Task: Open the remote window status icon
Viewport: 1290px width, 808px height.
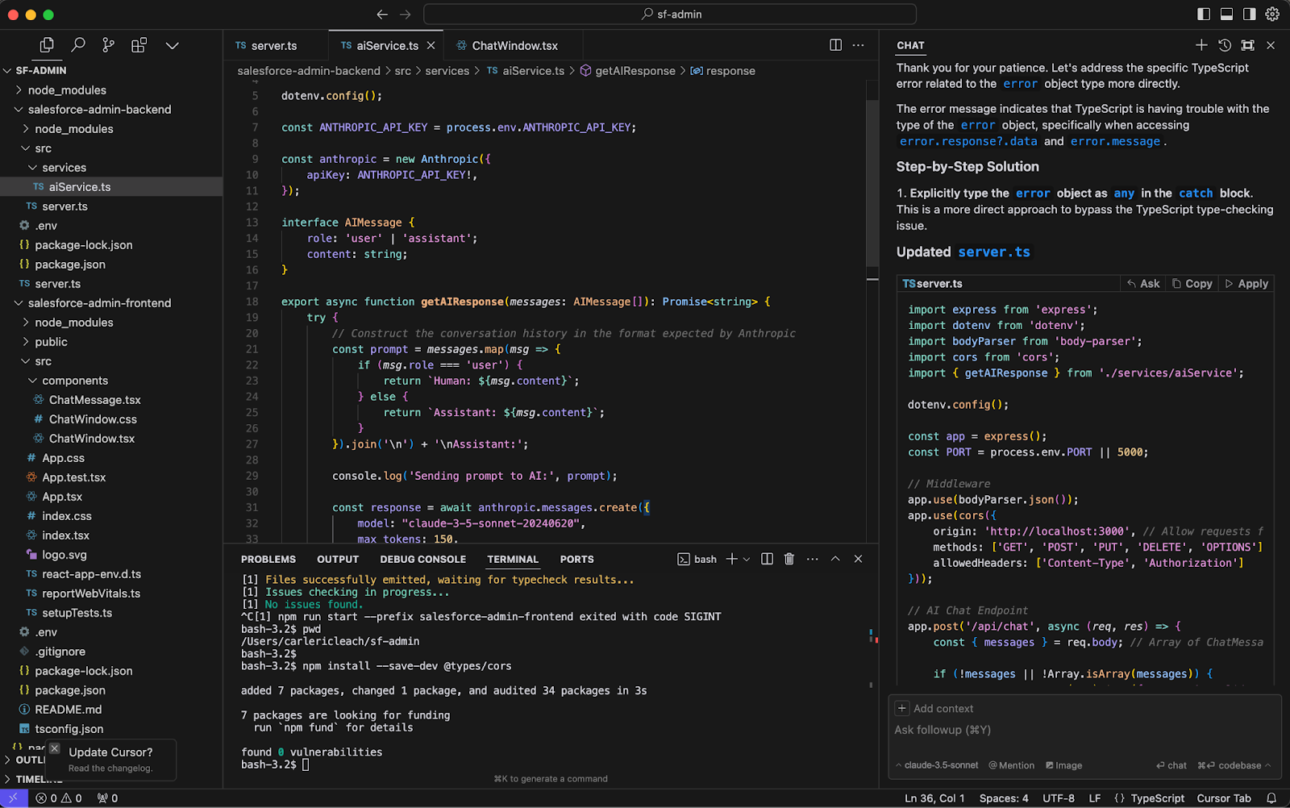Action: point(14,798)
